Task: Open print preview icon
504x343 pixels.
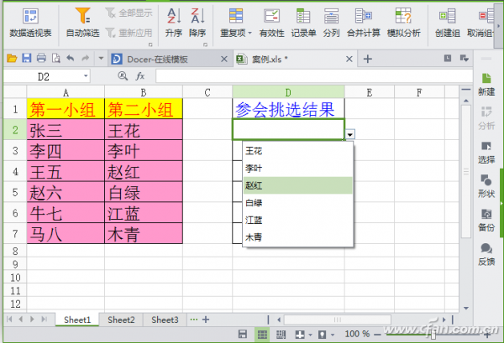Action: click(x=56, y=58)
